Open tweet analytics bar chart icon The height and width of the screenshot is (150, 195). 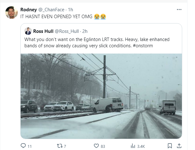pos(132,146)
